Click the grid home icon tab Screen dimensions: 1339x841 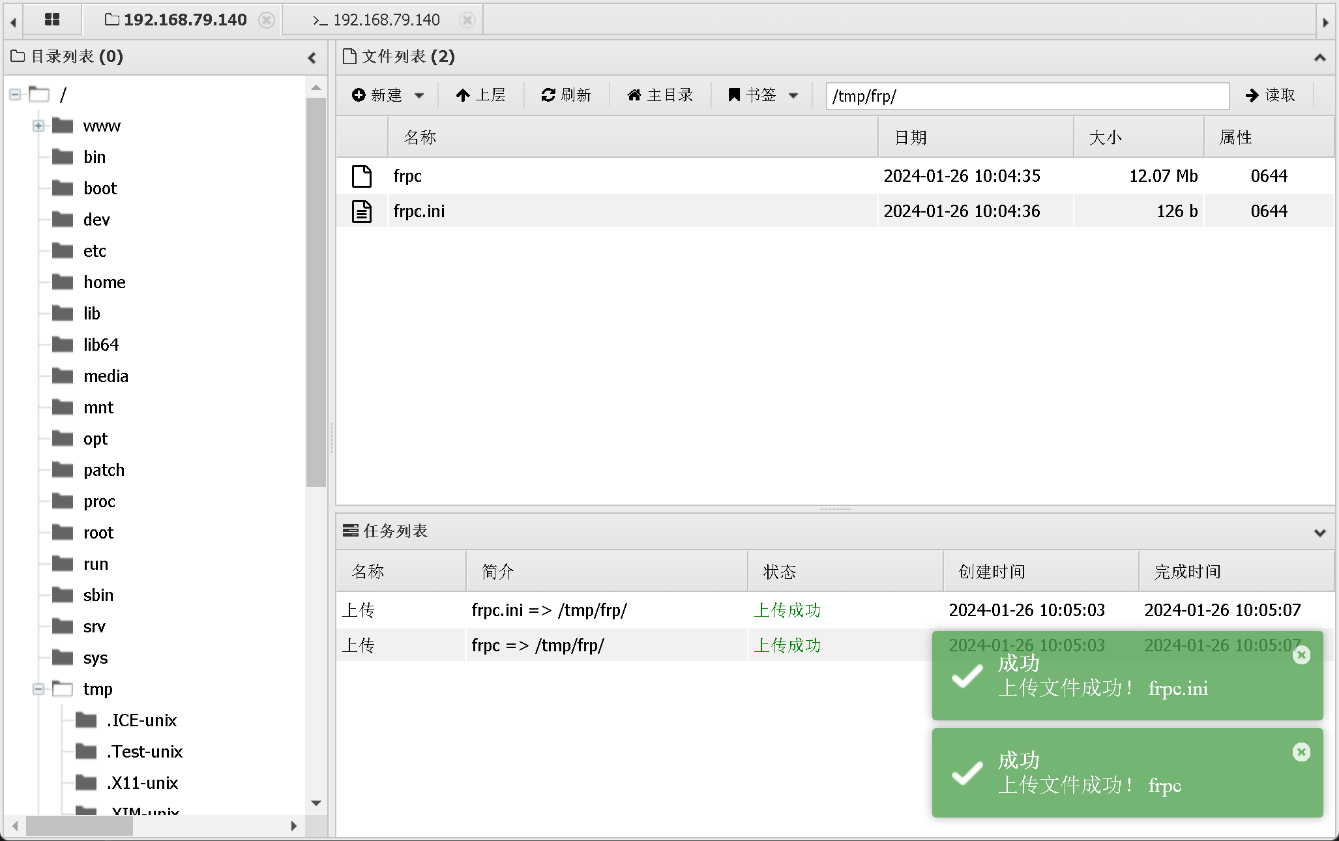[x=52, y=20]
